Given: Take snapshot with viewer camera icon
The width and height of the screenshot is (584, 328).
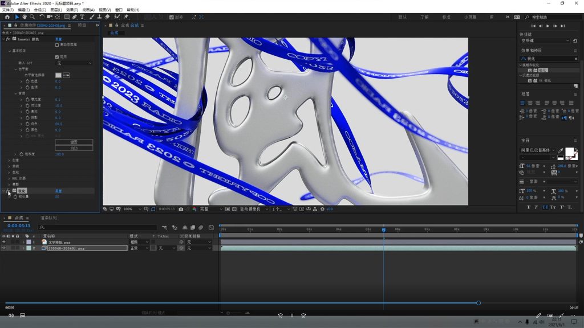Looking at the screenshot, I should point(181,209).
